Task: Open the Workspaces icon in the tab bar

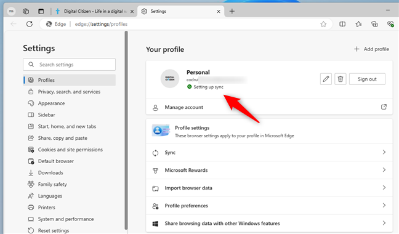Action: [26, 11]
